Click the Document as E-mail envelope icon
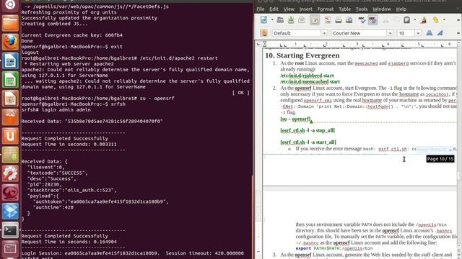The width and height of the screenshot is (462, 259). (302, 20)
